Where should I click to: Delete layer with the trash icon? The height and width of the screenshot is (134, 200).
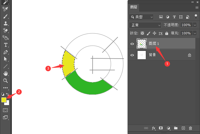[x=190, y=128]
